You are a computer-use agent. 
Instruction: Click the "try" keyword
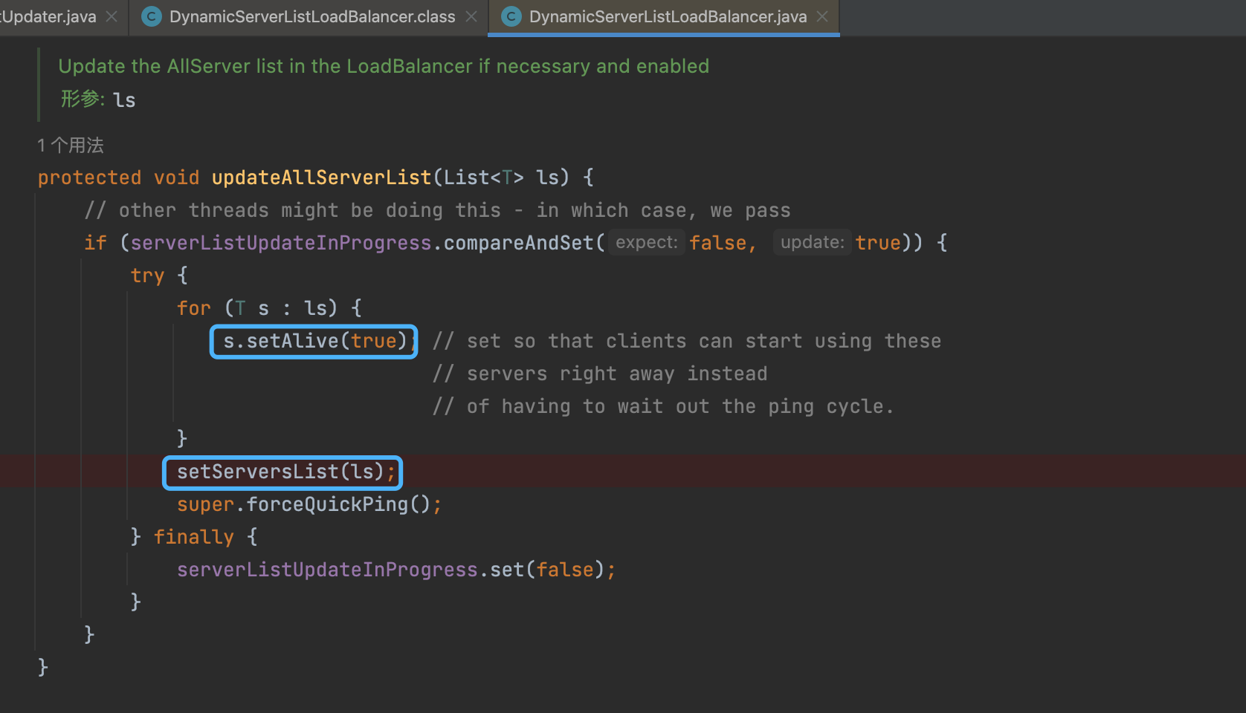147,276
